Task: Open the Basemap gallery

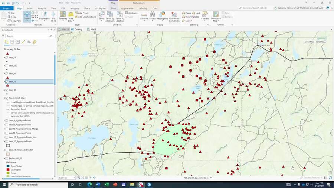Action: (x=63, y=16)
